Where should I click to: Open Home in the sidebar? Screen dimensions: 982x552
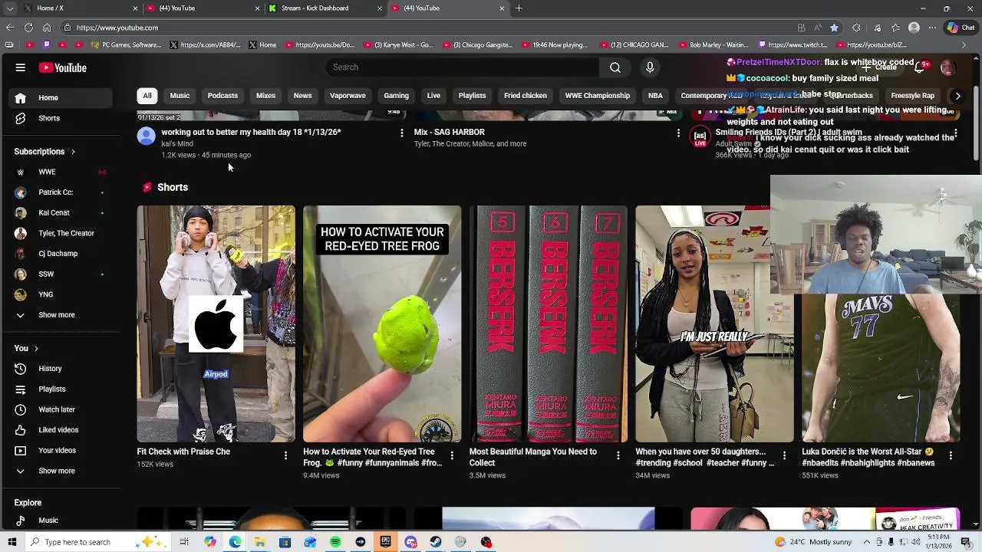60,97
